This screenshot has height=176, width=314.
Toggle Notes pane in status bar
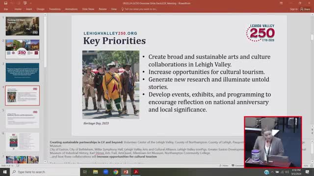pyautogui.click(x=224, y=166)
